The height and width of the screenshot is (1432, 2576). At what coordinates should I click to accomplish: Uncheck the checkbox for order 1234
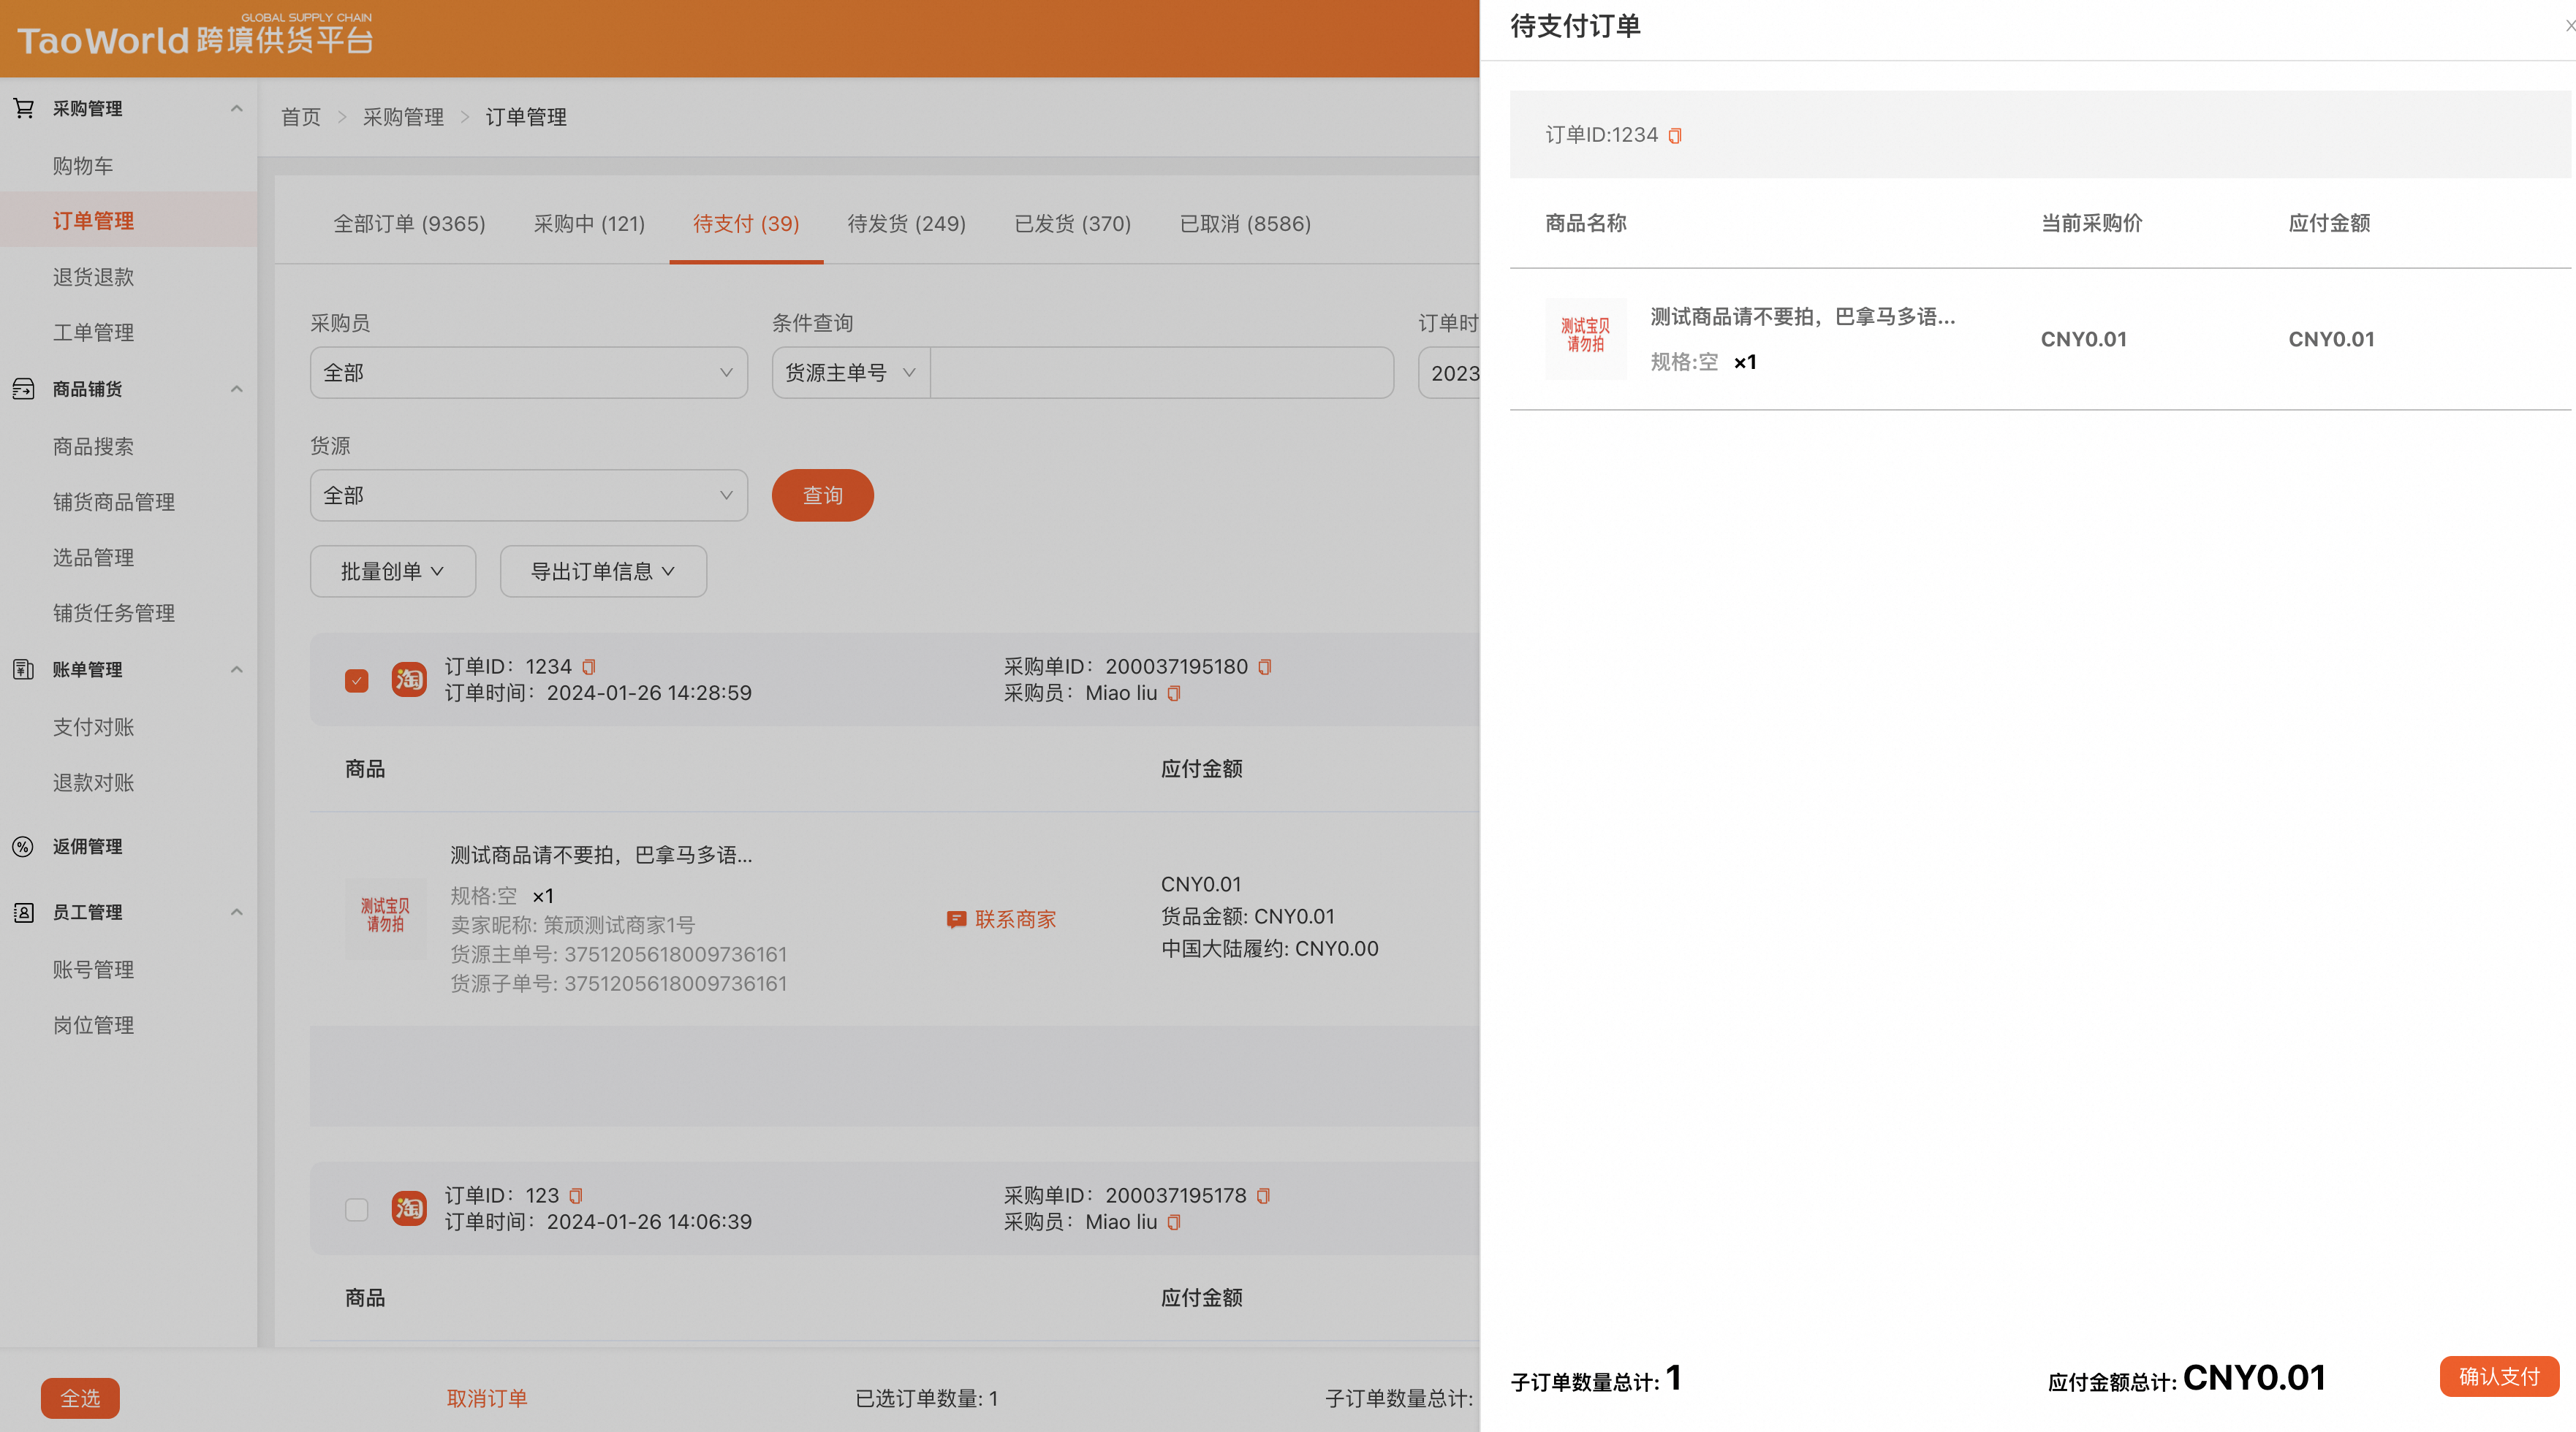point(356,679)
